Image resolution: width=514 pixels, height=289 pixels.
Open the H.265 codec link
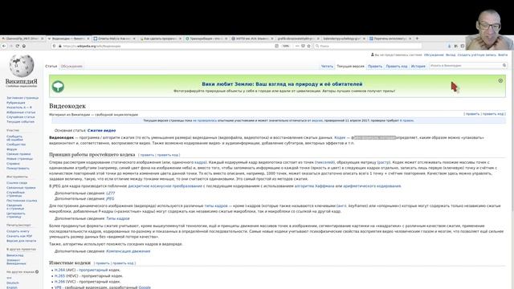click(x=59, y=276)
